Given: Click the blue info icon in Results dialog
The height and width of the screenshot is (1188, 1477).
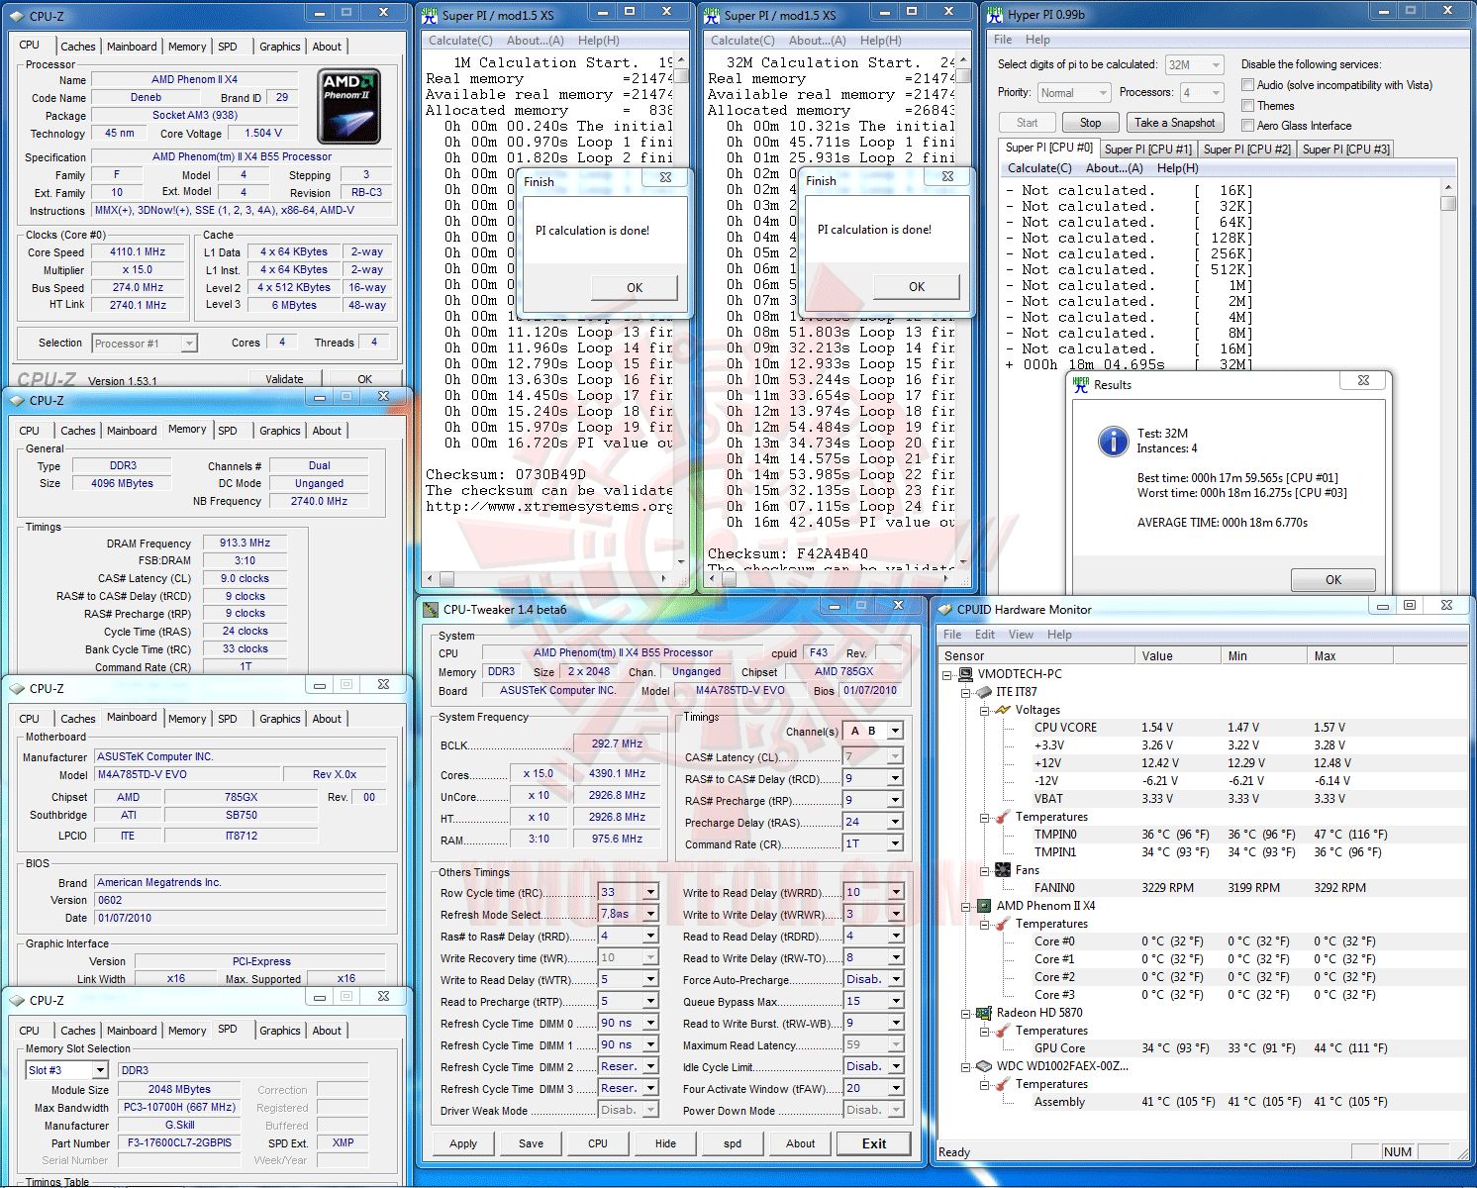Looking at the screenshot, I should [1114, 442].
